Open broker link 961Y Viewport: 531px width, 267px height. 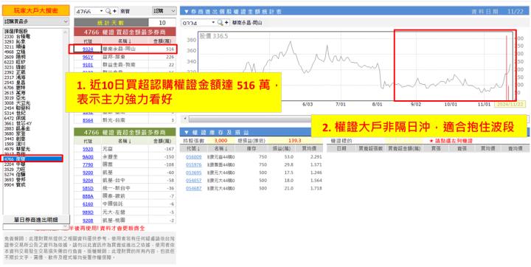click(x=88, y=57)
